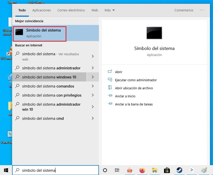Click Abrir ubicación de archivo
This screenshot has height=175, width=213.
(x=134, y=88)
